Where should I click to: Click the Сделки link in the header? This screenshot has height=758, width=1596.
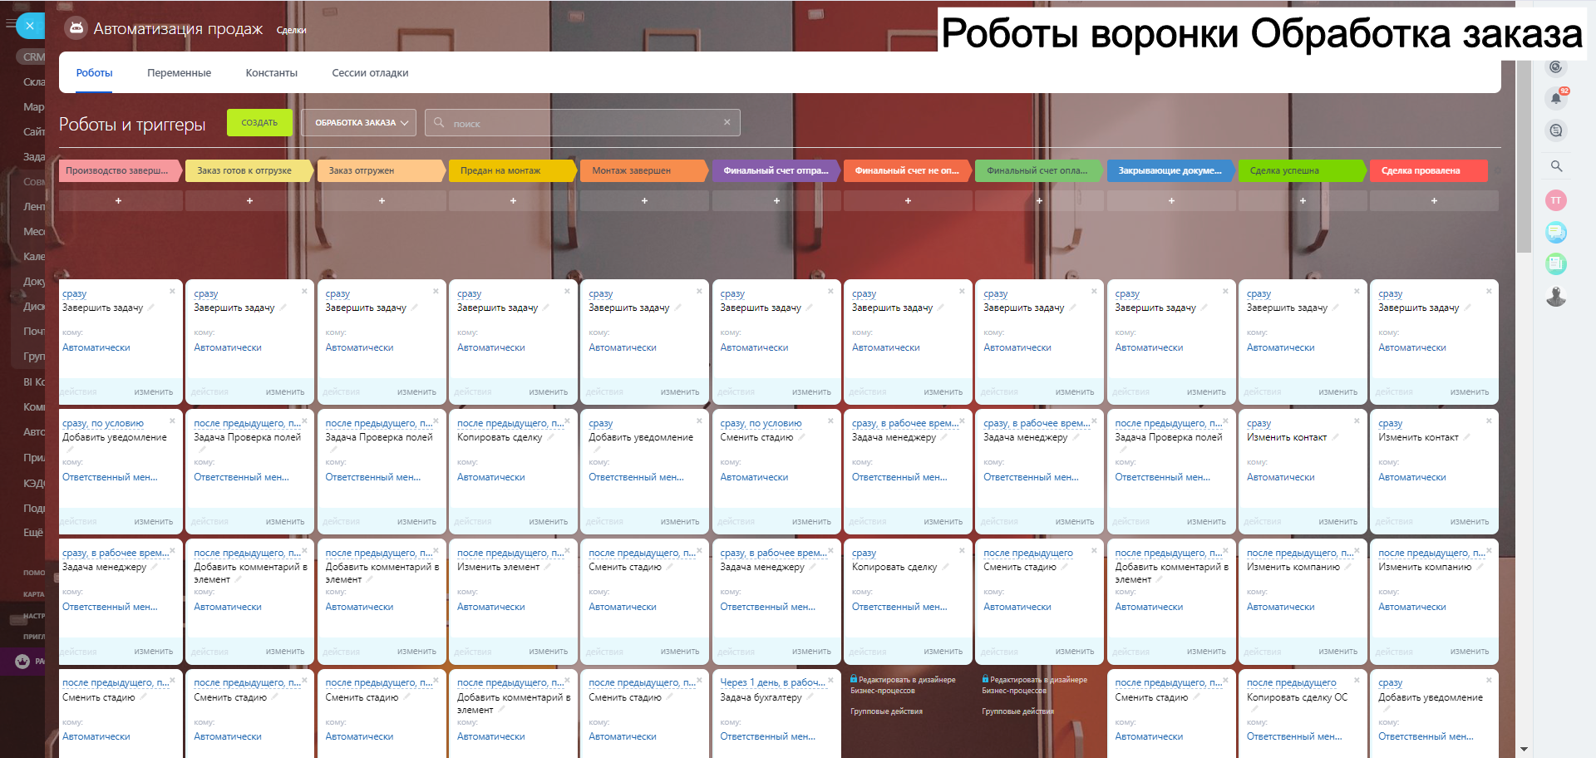[x=291, y=30]
